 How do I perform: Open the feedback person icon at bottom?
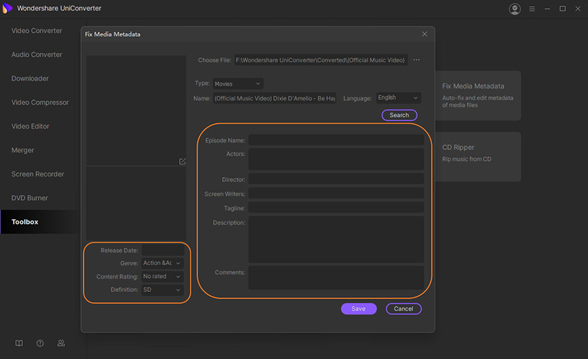pyautogui.click(x=61, y=343)
